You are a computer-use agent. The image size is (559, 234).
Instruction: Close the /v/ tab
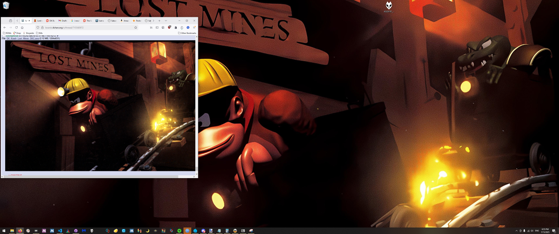pyautogui.click(x=29, y=20)
